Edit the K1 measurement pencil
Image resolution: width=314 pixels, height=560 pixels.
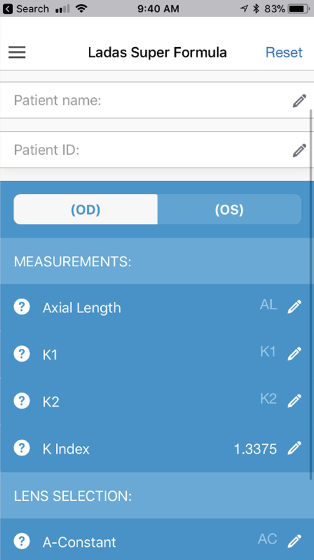click(x=294, y=354)
